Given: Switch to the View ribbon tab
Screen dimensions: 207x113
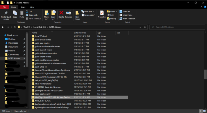Looking at the screenshot, I should click(x=32, y=7).
